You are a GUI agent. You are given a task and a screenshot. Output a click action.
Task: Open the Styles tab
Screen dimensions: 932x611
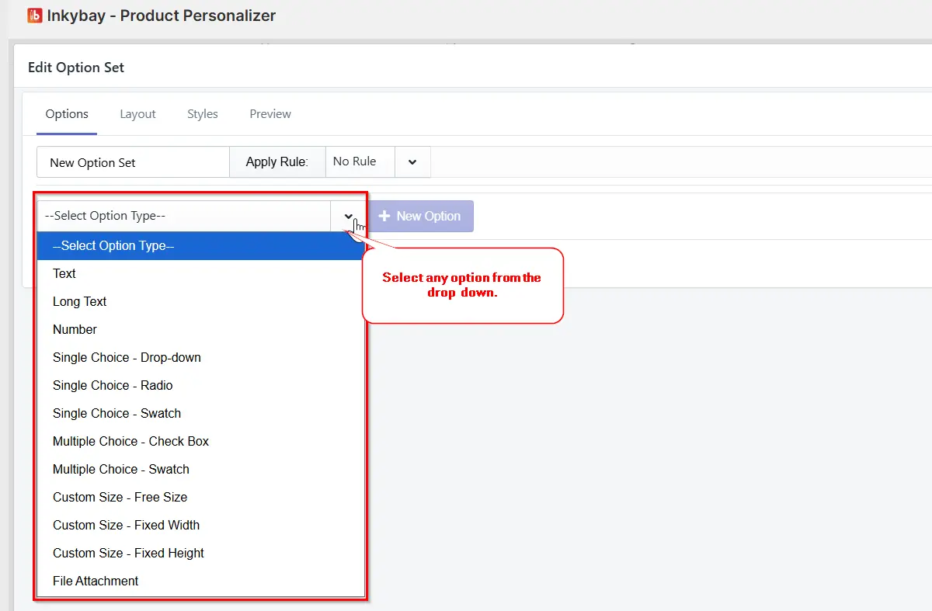(202, 114)
